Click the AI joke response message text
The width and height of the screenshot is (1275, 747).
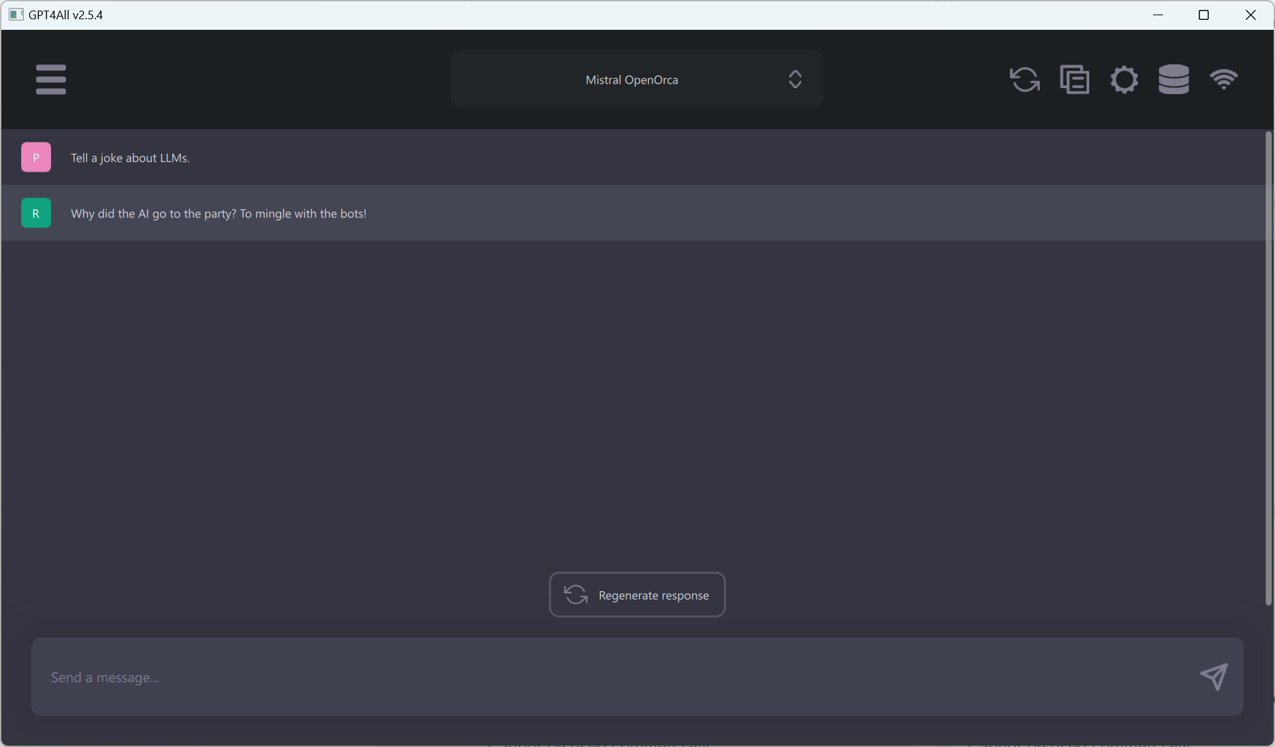pyautogui.click(x=219, y=213)
